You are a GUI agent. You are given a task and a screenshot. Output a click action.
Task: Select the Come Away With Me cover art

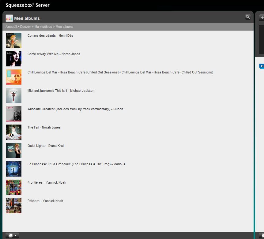[x=14, y=59]
